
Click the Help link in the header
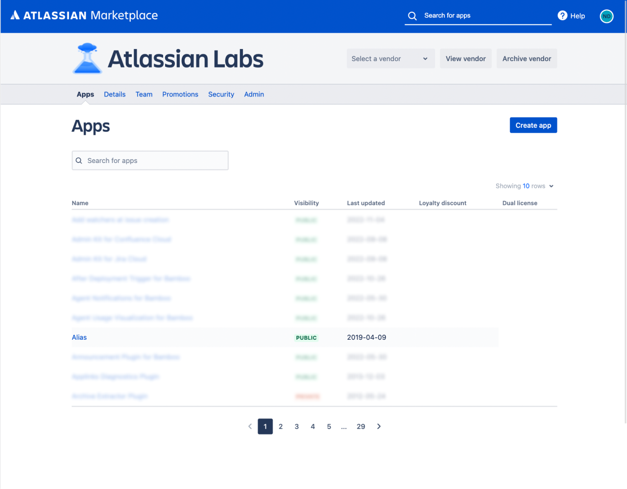point(578,16)
